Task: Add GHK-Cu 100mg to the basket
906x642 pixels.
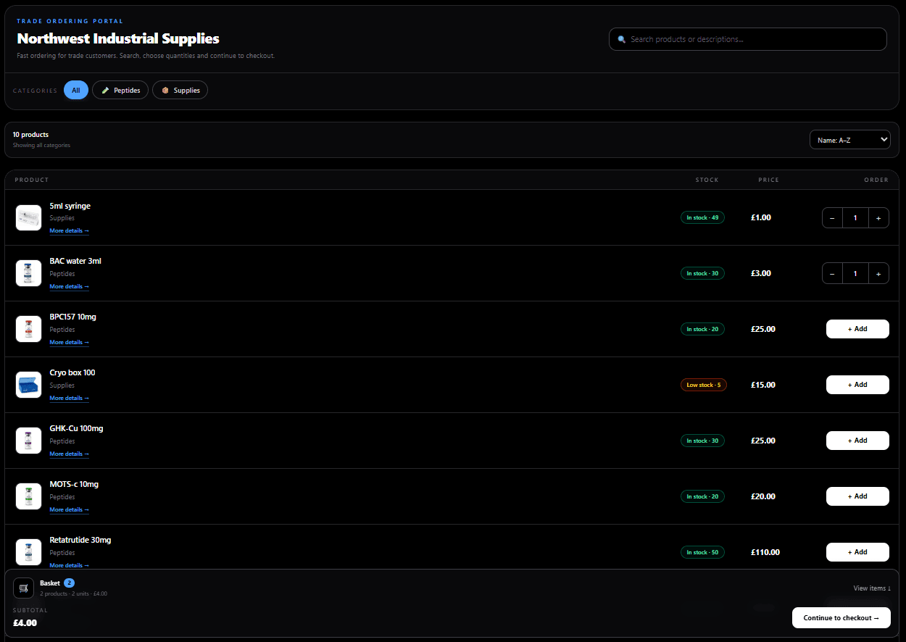Action: point(857,441)
